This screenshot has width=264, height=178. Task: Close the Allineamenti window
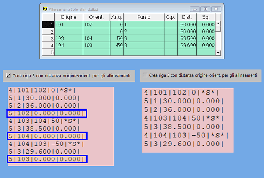click(x=216, y=9)
